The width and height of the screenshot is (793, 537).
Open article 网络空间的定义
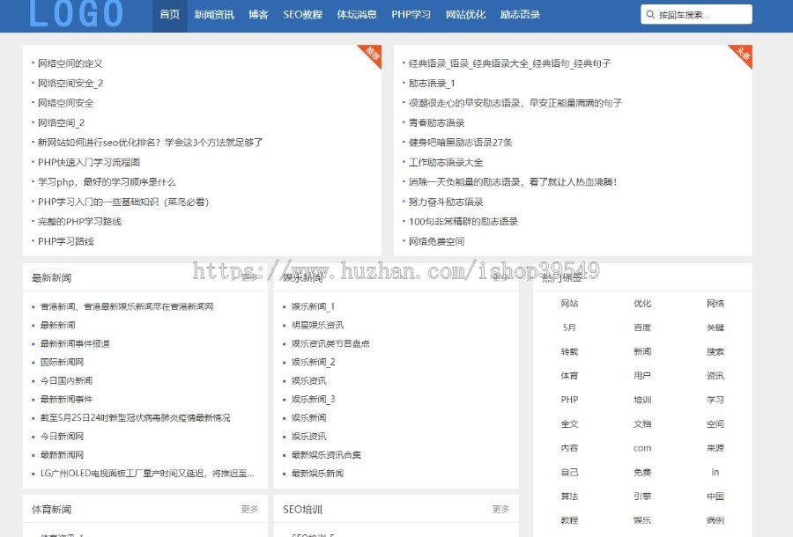click(x=70, y=63)
